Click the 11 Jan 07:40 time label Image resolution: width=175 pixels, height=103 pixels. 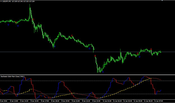[x=158, y=101]
